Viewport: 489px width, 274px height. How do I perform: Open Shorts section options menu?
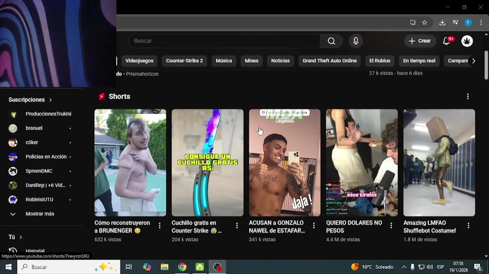point(468,97)
